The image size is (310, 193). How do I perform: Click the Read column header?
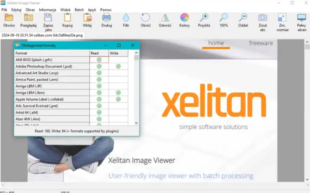coord(99,53)
